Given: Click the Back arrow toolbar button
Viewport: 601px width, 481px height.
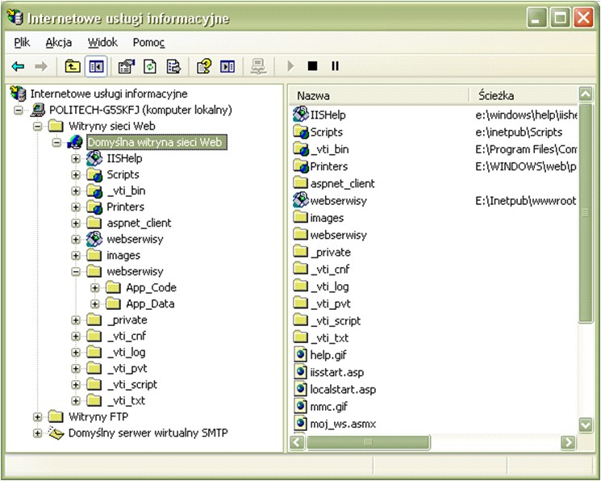Looking at the screenshot, I should [18, 67].
